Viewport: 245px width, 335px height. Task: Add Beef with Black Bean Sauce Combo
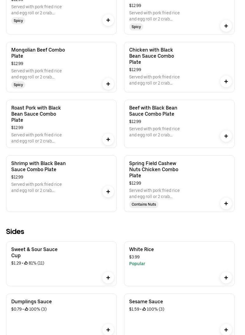click(226, 136)
